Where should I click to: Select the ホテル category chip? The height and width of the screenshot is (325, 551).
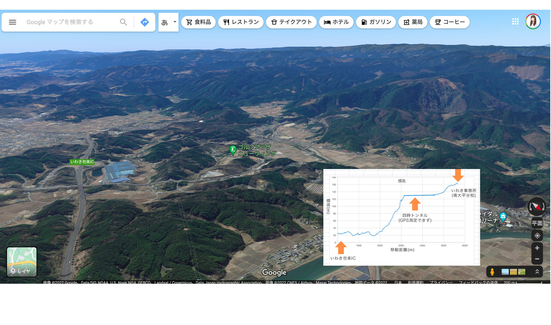tap(337, 22)
